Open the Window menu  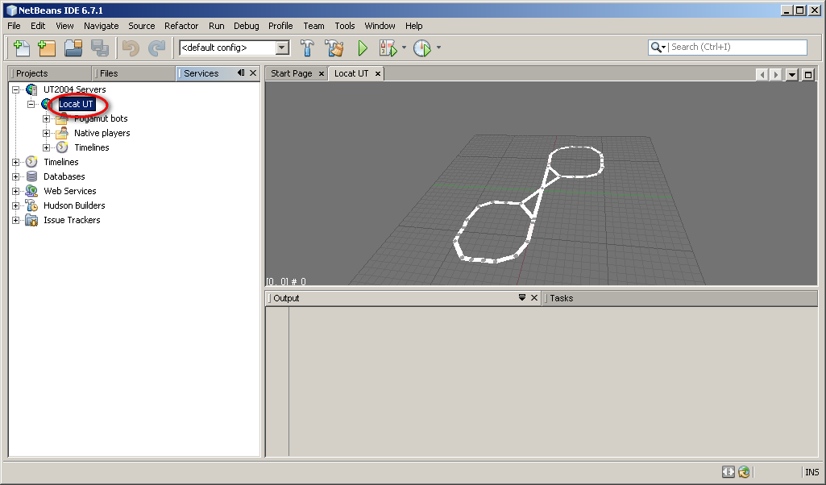tap(380, 26)
